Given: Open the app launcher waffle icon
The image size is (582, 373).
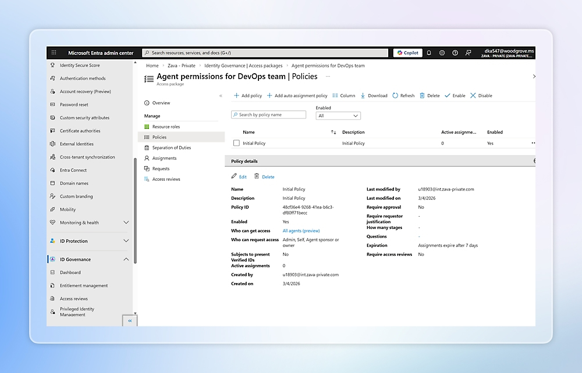Looking at the screenshot, I should tap(54, 53).
